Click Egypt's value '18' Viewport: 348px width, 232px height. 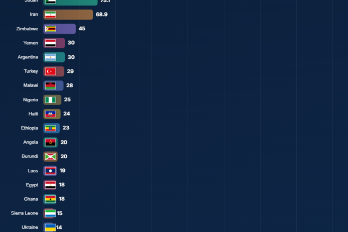tap(62, 185)
